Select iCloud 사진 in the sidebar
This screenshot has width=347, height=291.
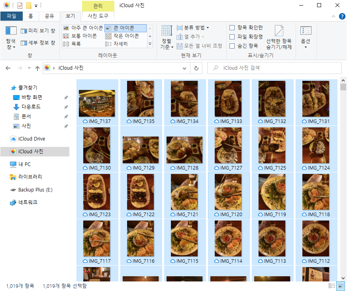click(x=35, y=152)
